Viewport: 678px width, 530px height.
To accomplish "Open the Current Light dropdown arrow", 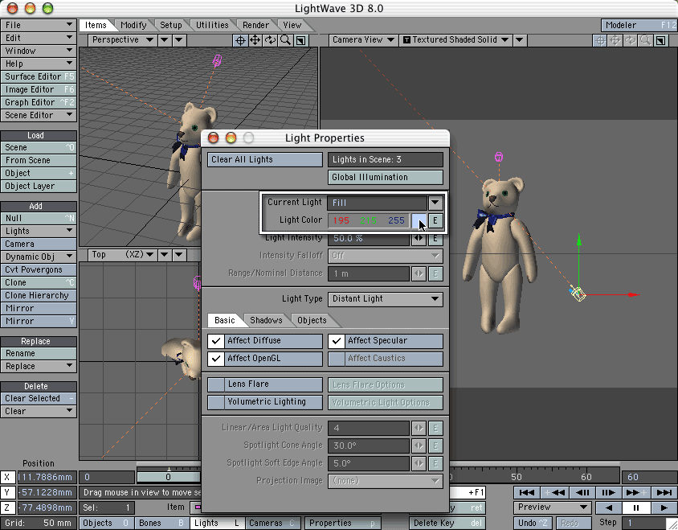I will tap(435, 202).
